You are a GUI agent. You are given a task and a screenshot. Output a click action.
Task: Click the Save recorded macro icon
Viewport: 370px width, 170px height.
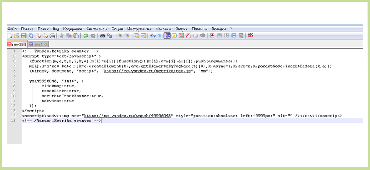[x=241, y=36]
